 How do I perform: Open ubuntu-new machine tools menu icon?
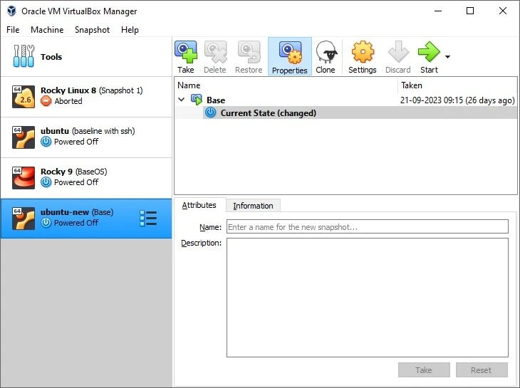click(x=147, y=219)
